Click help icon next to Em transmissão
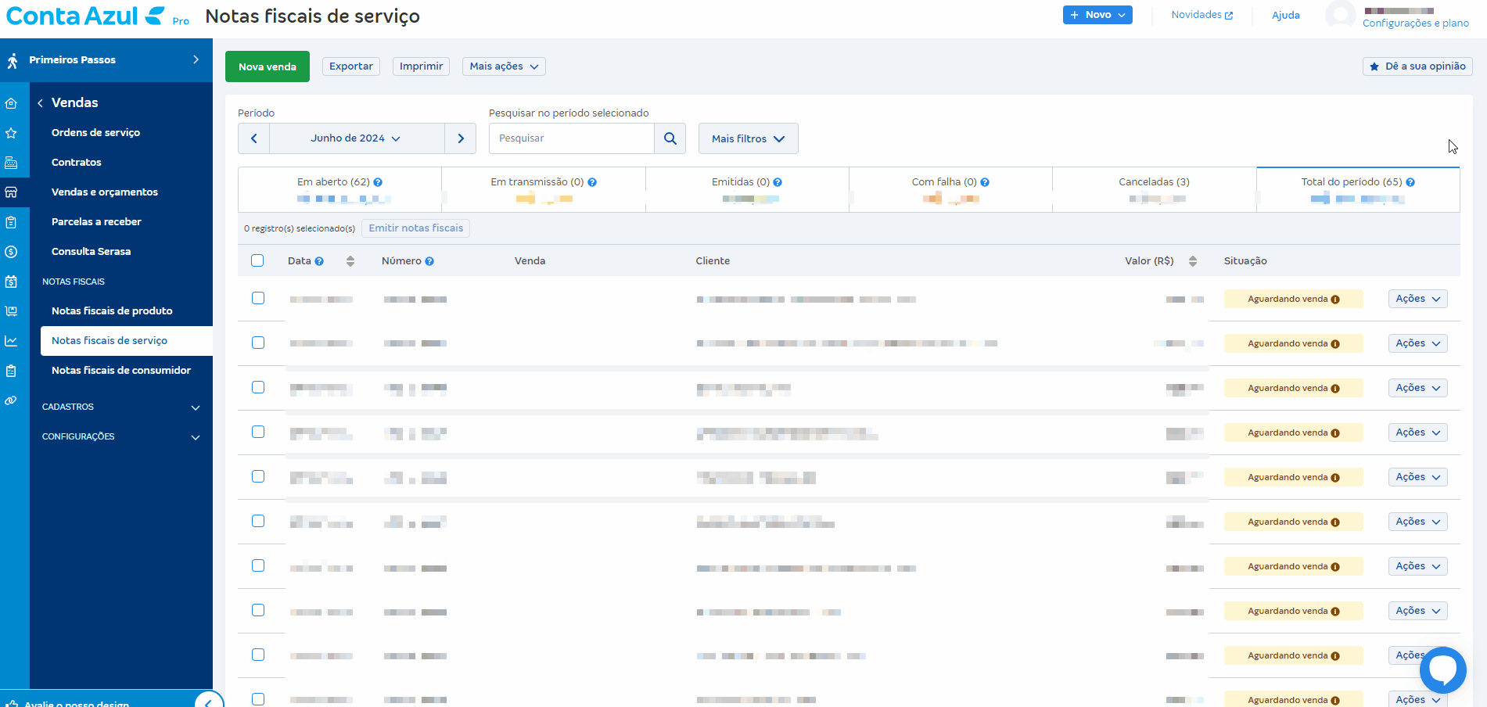Image resolution: width=1487 pixels, height=707 pixels. tap(592, 182)
